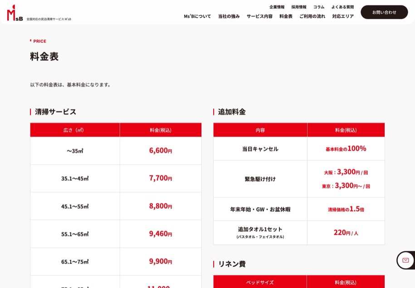Click the 〜35㎡ cell

[x=75, y=151]
